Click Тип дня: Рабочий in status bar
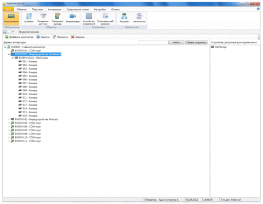 [x=231, y=200]
